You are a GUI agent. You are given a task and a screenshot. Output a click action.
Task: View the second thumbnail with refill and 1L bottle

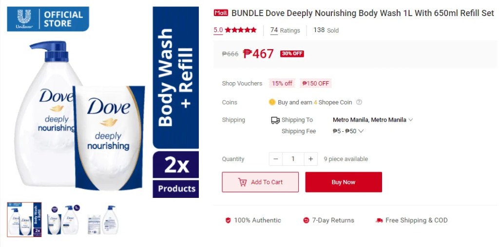pyautogui.click(x=63, y=220)
